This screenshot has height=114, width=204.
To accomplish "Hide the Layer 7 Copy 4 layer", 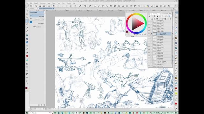I will [x=149, y=28].
